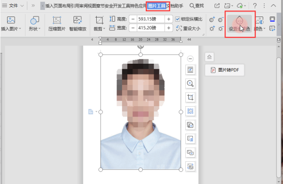The image size is (283, 184).
Task: Expand quick access toolbar double chevron
Action: tap(33, 6)
